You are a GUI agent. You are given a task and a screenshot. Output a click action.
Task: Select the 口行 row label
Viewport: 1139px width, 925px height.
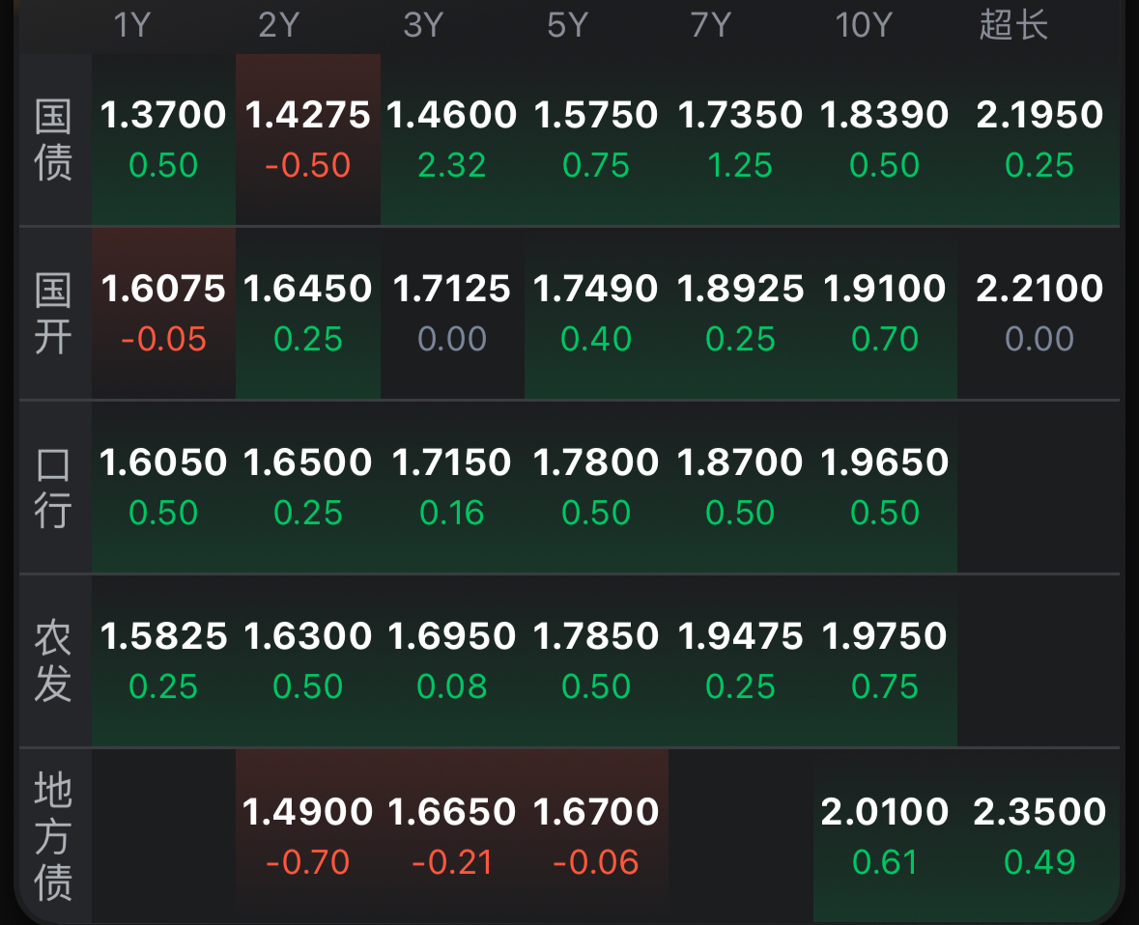pos(53,488)
